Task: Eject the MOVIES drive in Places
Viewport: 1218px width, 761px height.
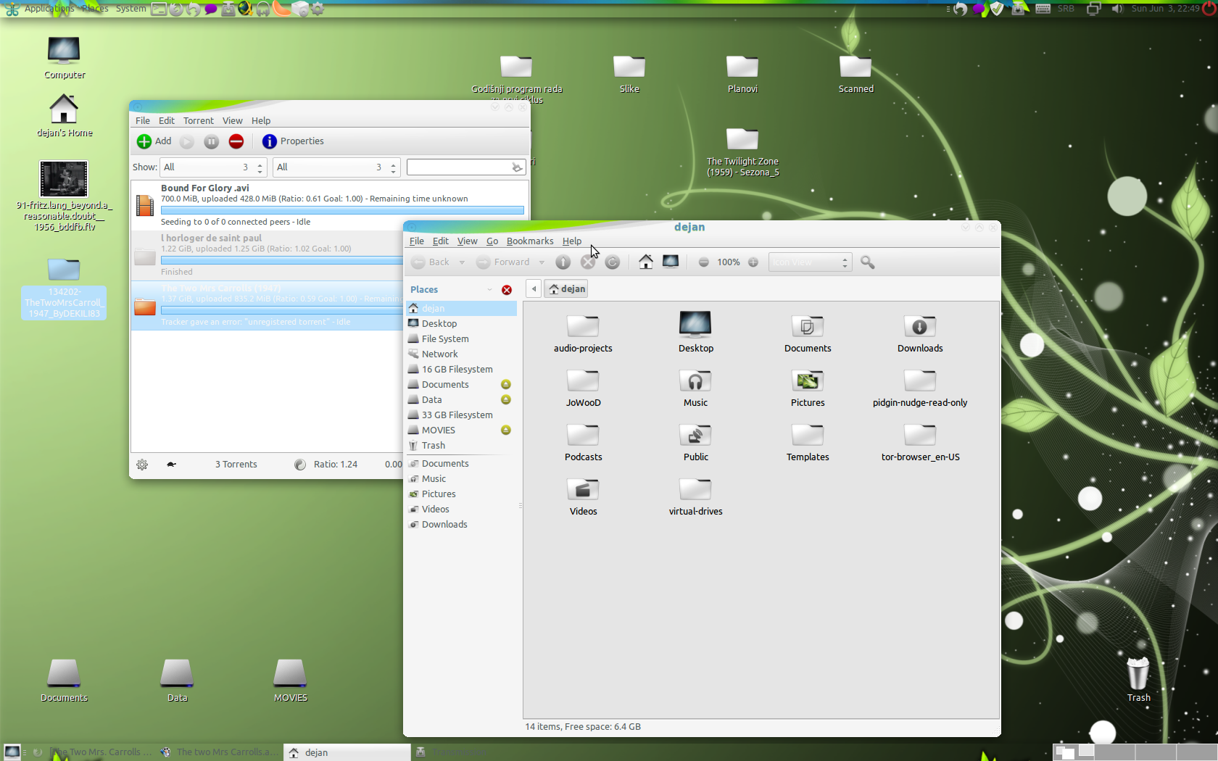Action: (x=506, y=431)
